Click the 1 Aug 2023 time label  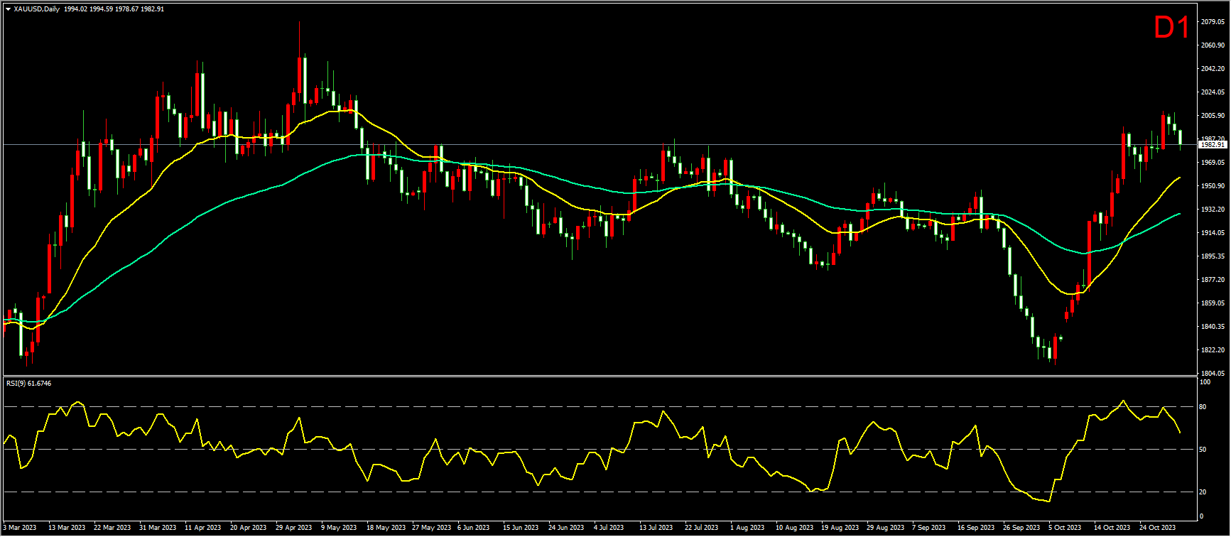click(747, 528)
